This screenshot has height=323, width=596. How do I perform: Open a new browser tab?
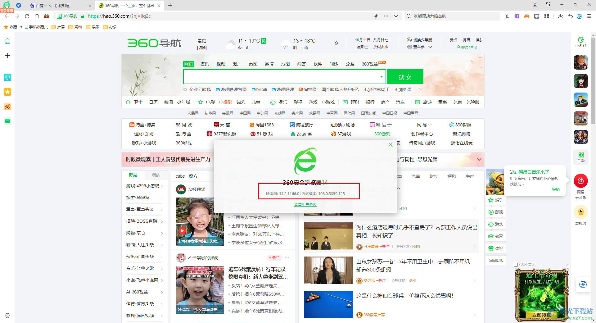(170, 5)
